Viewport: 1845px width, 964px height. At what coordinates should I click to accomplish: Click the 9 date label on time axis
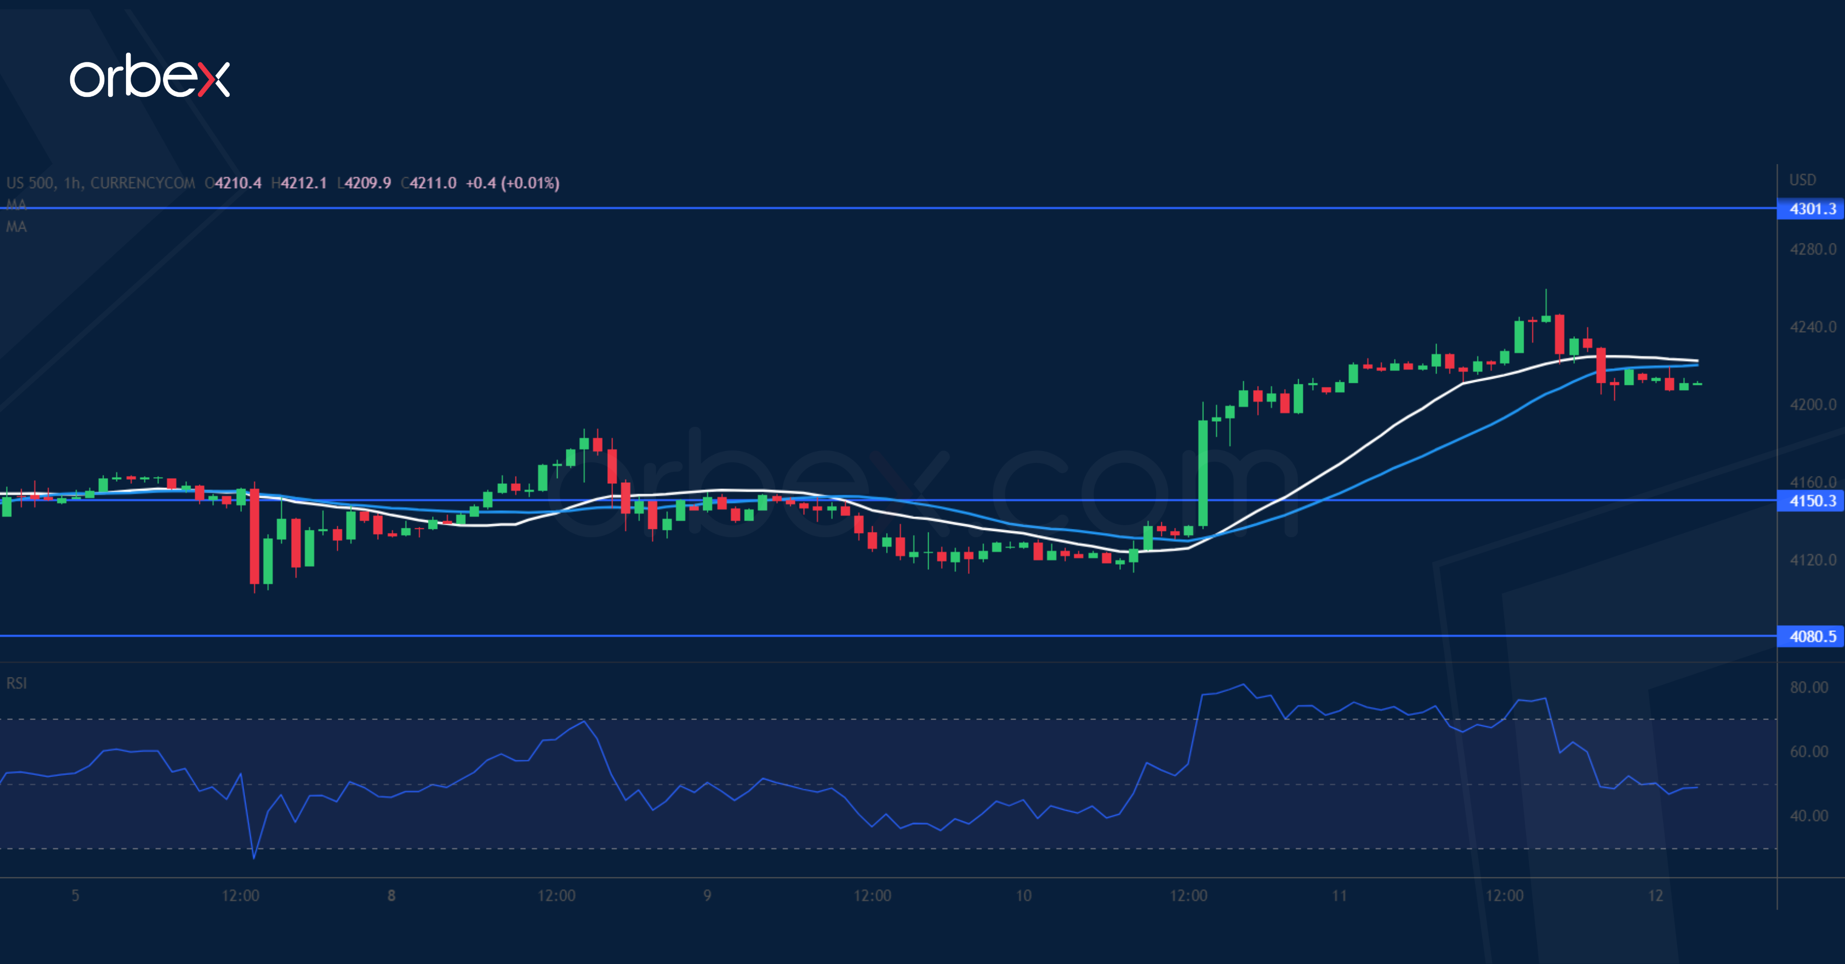click(707, 895)
